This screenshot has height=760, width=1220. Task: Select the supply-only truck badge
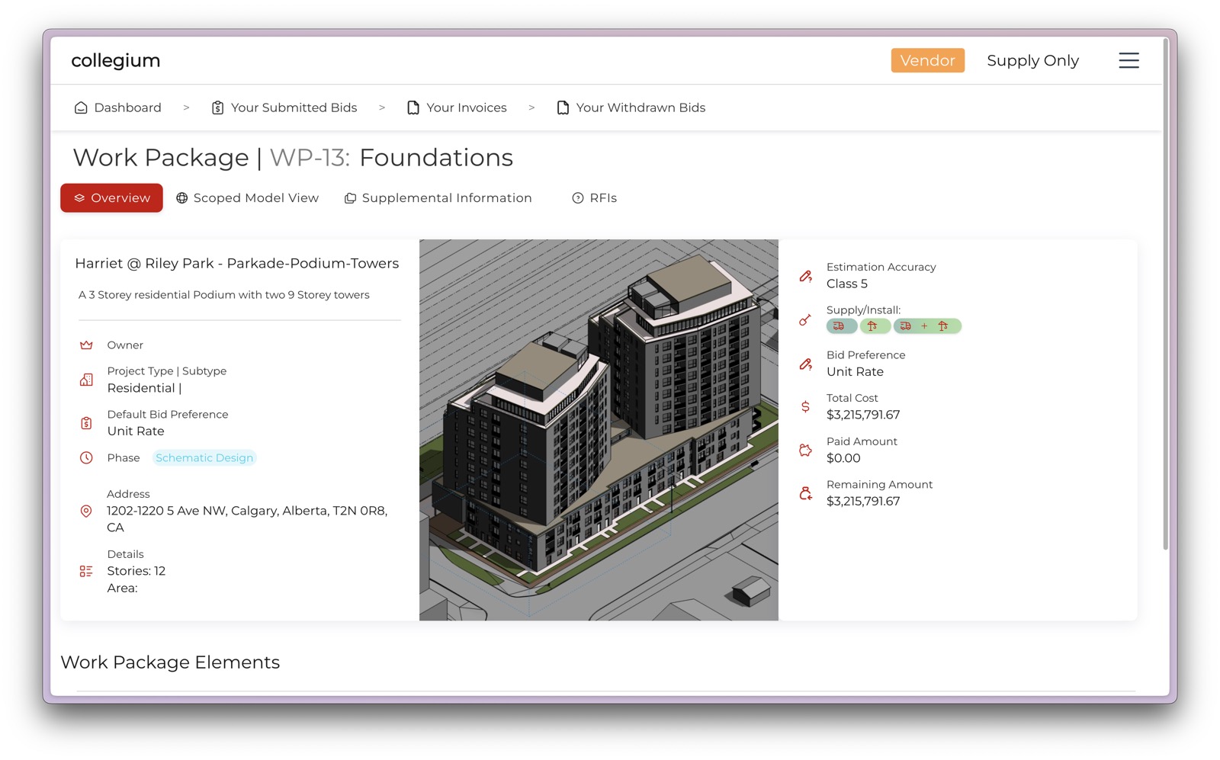pyautogui.click(x=841, y=326)
